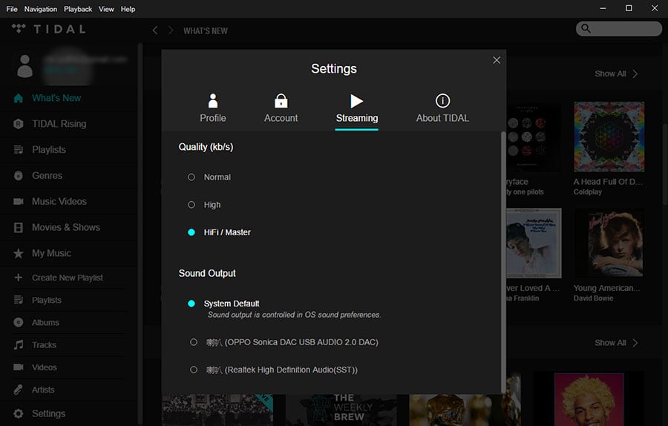Click the Music Videos camera icon

[x=19, y=202]
